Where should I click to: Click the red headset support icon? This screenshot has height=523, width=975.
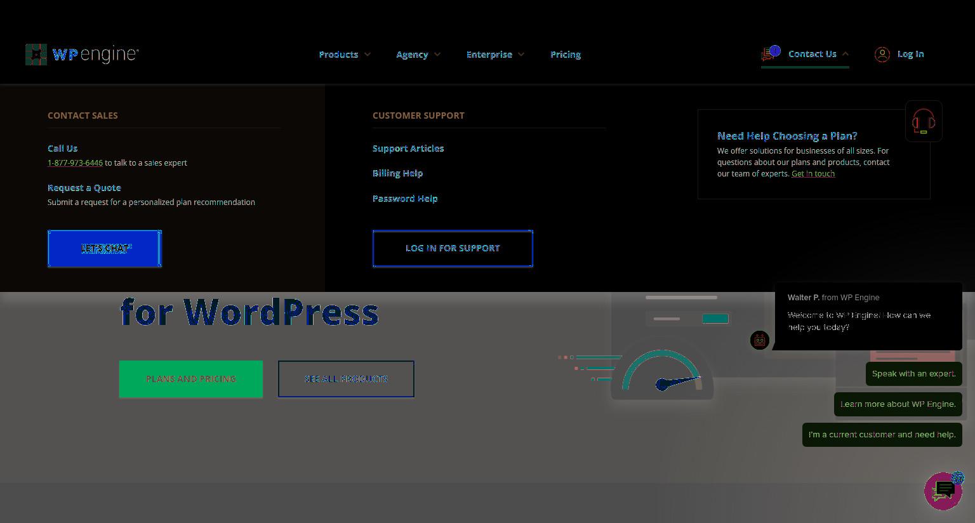coord(924,121)
